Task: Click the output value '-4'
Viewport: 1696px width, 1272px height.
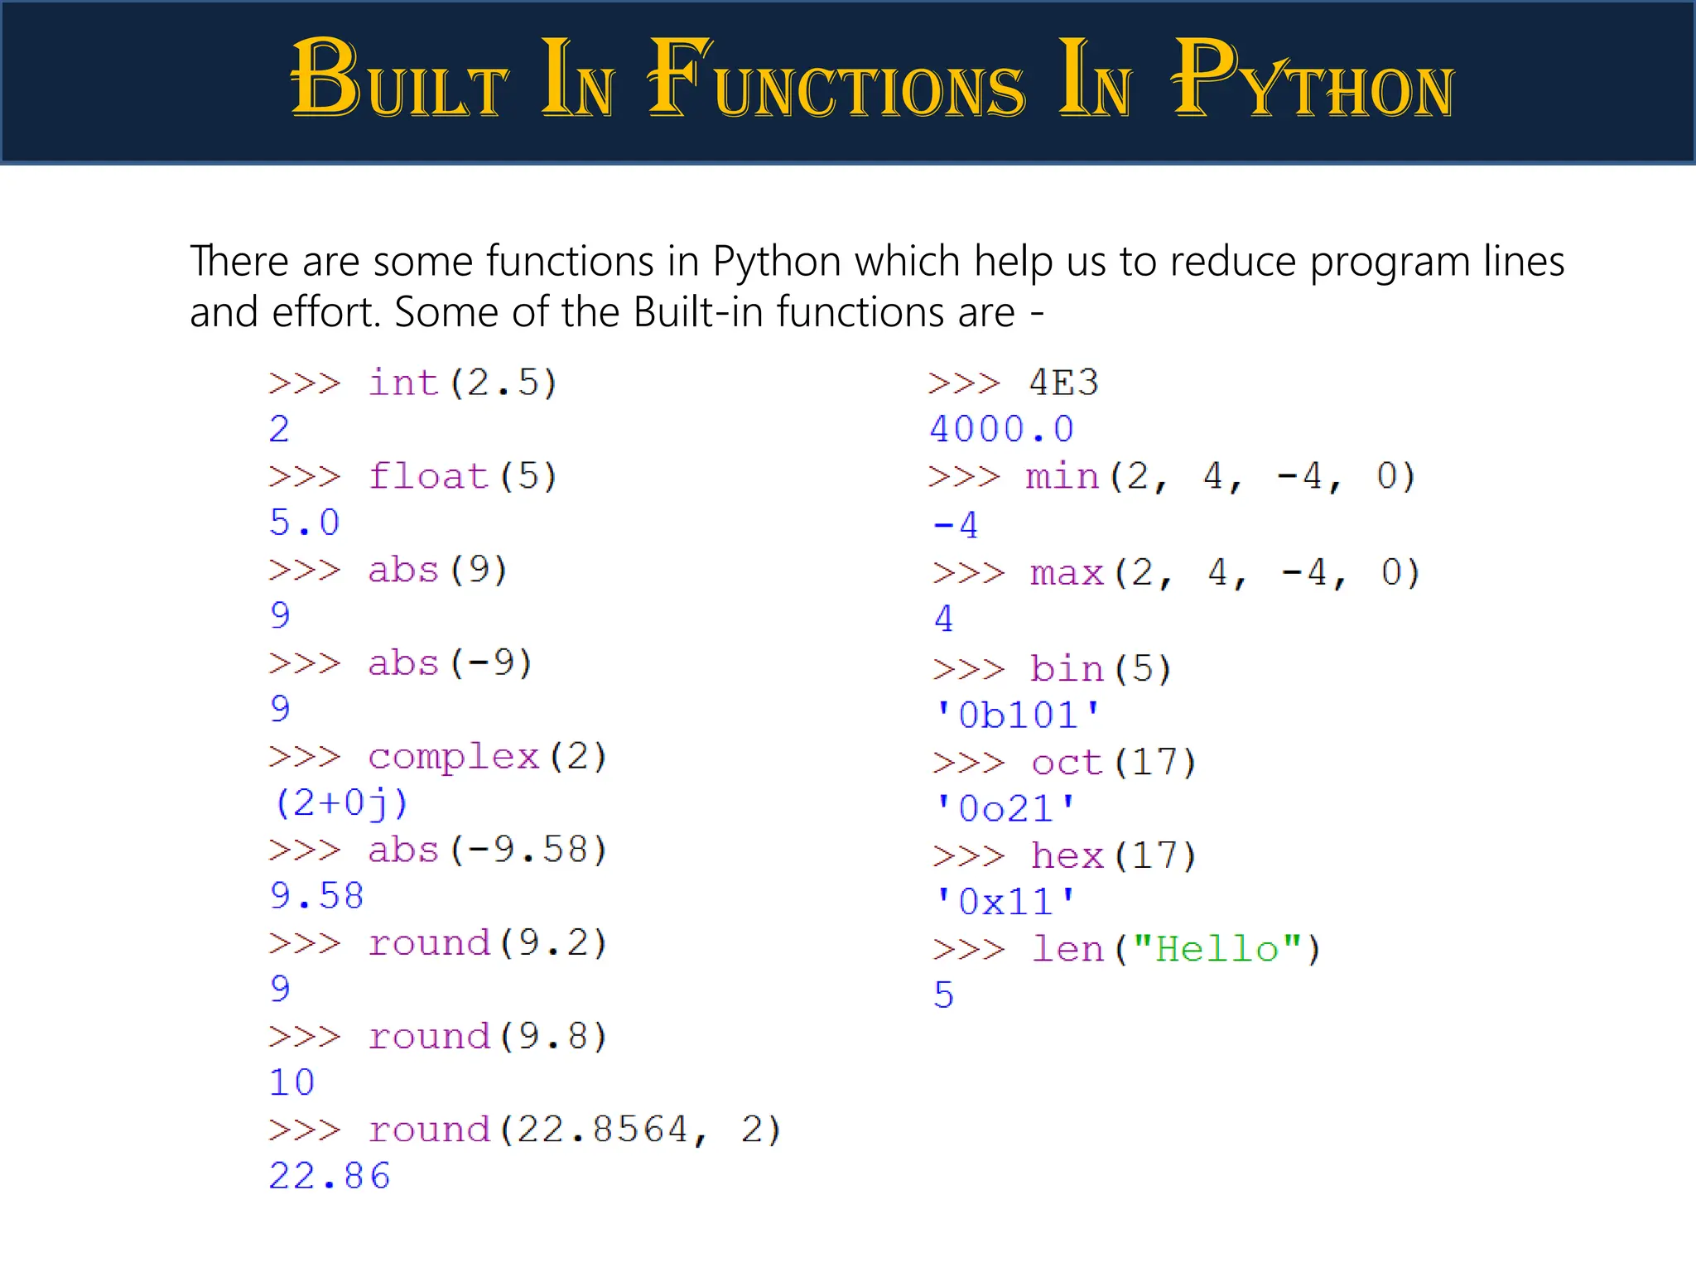Action: [956, 525]
